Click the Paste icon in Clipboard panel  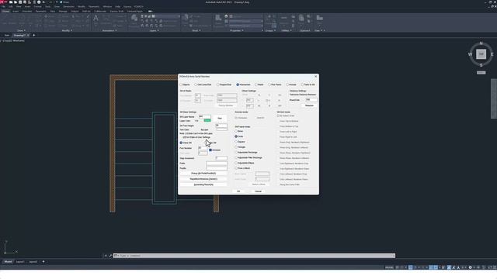(x=301, y=18)
